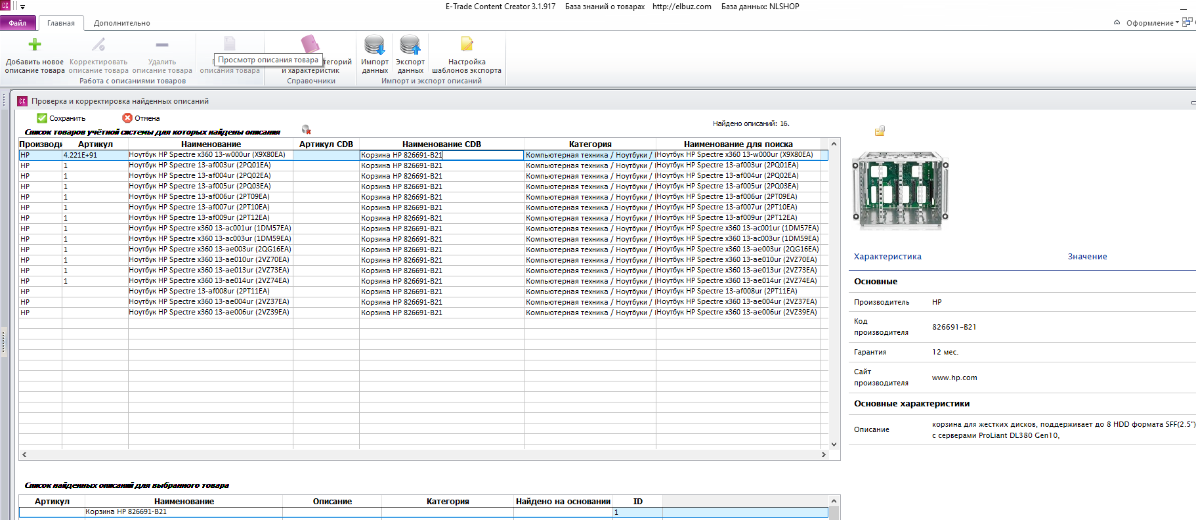Click the Export data database icon
The width and height of the screenshot is (1196, 520).
coord(410,45)
